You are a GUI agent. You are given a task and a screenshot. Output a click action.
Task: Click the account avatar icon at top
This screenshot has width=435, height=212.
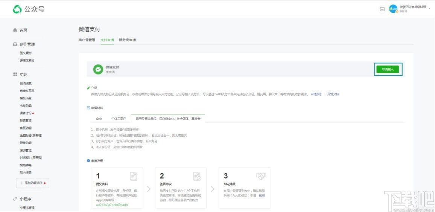pyautogui.click(x=393, y=9)
